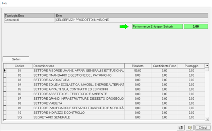This screenshot has width=212, height=131.
Task: Select code cell '05'
Action: tap(20, 89)
